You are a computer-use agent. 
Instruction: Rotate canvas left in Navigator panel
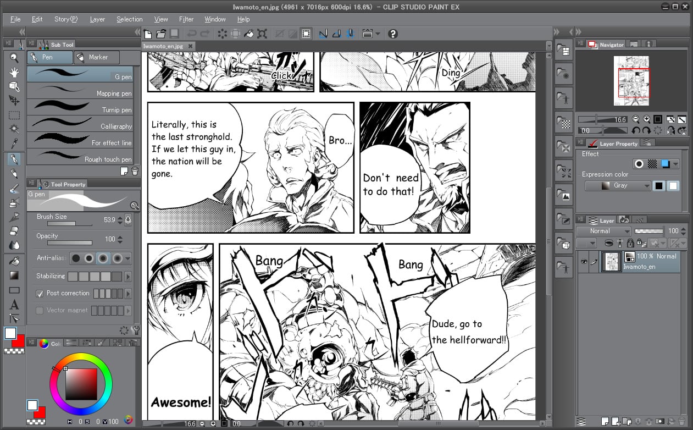[636, 130]
